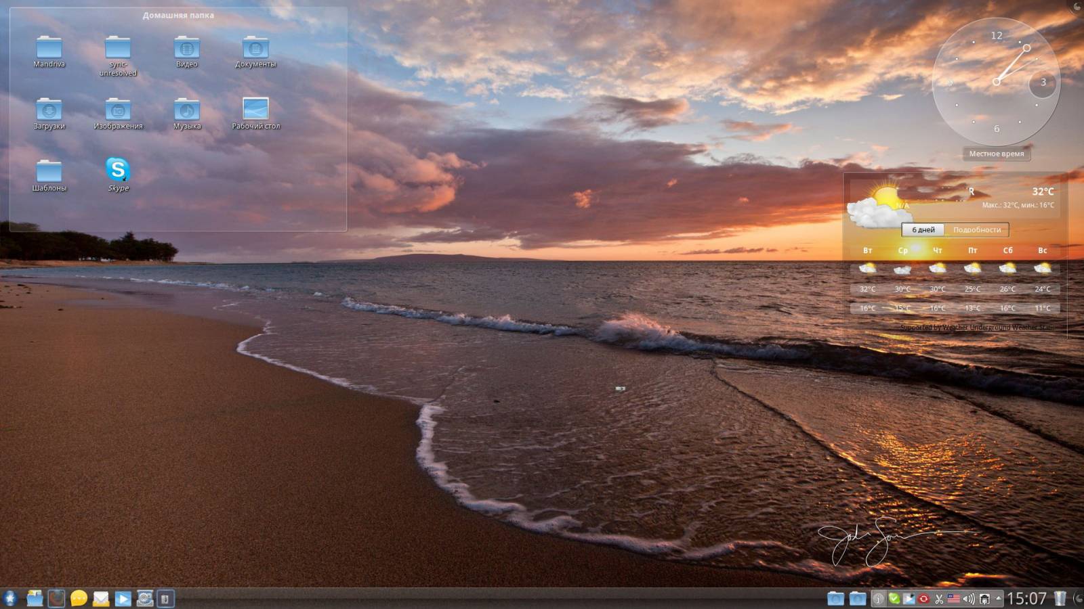Open the application launcher star menu
1084x609 pixels.
9,598
